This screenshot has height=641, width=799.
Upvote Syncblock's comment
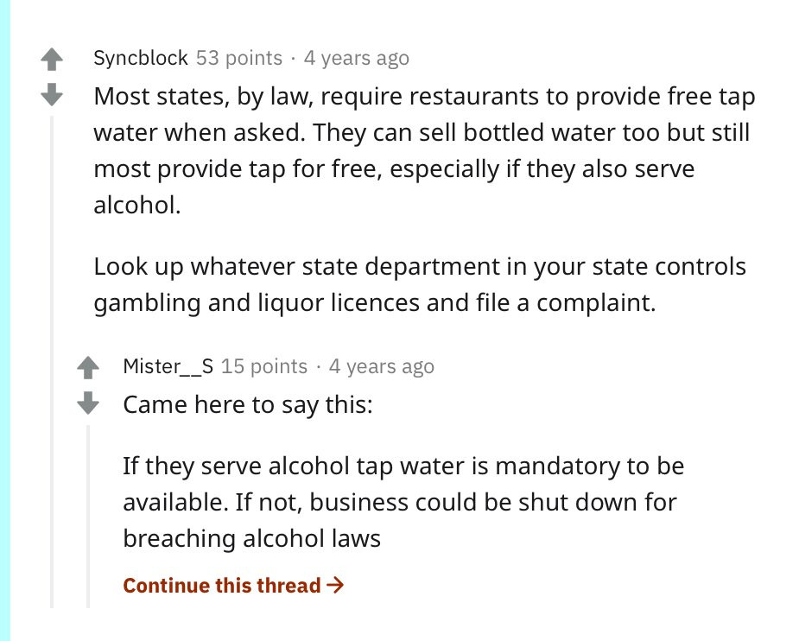(x=53, y=59)
